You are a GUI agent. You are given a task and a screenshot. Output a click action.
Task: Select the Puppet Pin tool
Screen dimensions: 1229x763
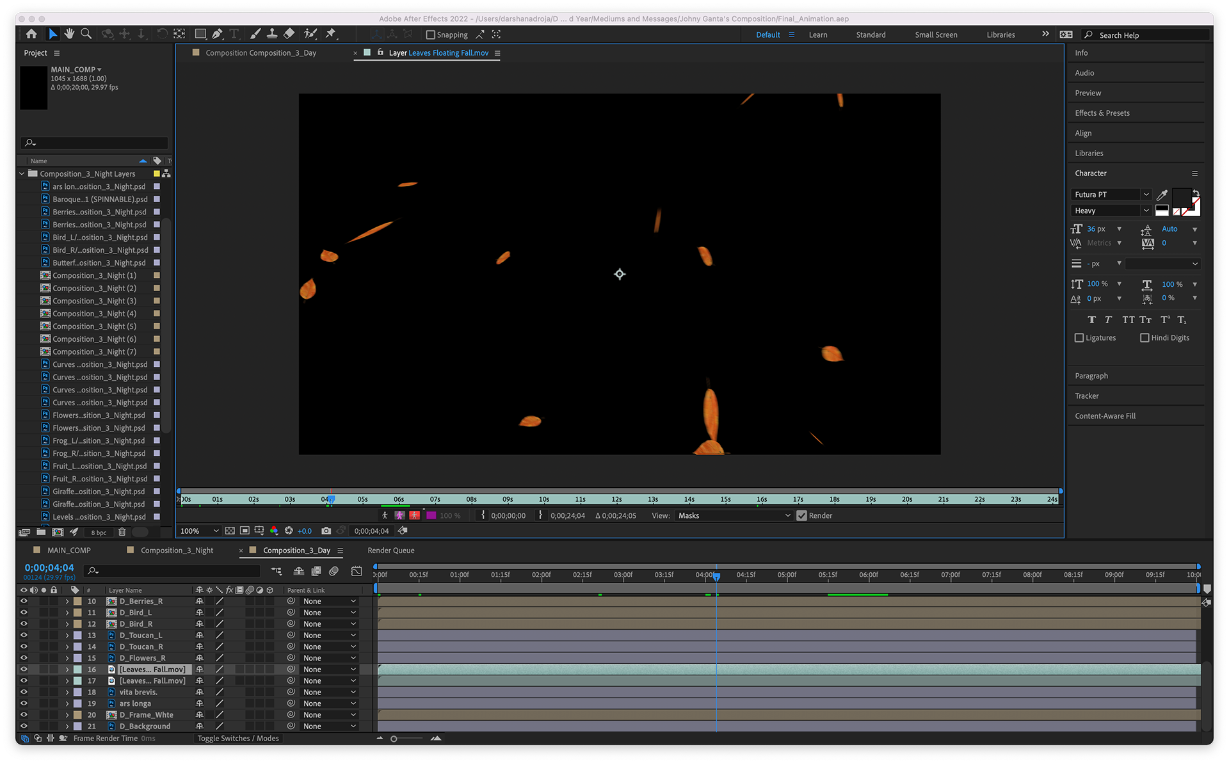[331, 34]
